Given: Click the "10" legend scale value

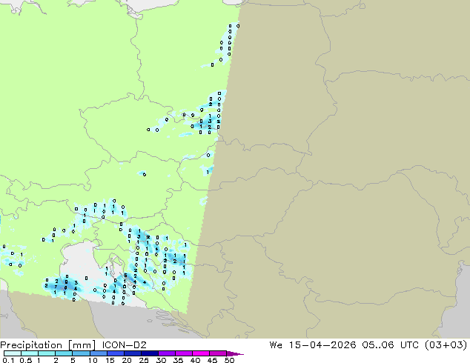Looking at the screenshot, I should point(93,360).
